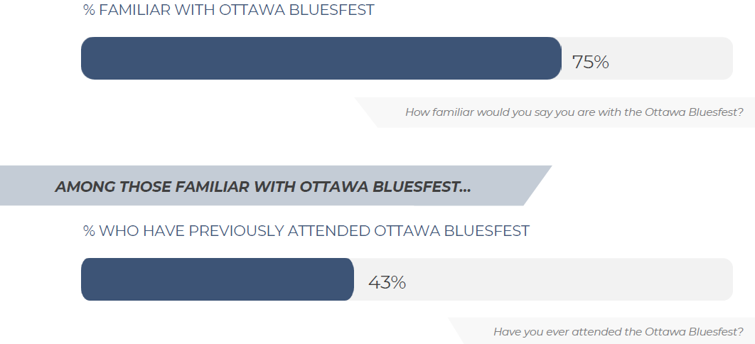Click the percent sign starting the top heading
Screen dimensions: 755x344
[x=89, y=10]
